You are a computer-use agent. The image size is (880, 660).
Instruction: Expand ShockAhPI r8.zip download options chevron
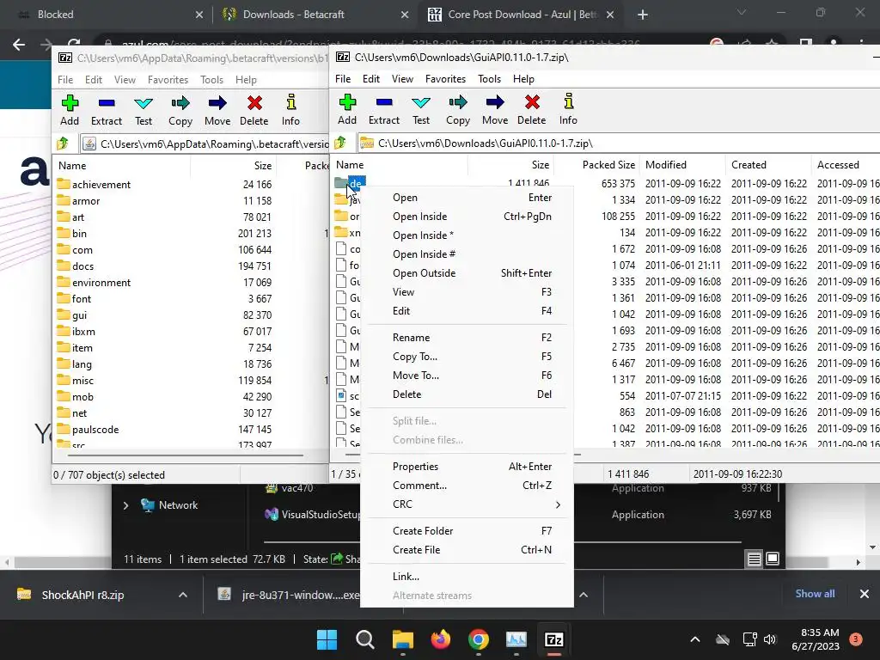[182, 595]
